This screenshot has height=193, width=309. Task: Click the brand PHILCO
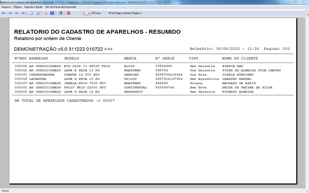pos(130,79)
